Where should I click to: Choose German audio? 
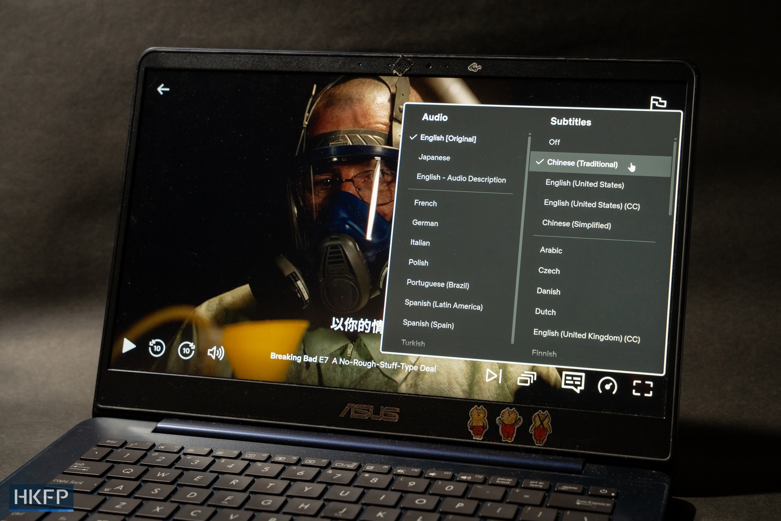(x=425, y=223)
